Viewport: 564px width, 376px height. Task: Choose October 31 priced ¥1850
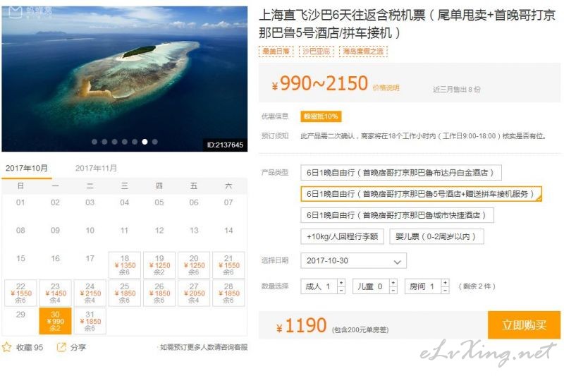pyautogui.click(x=90, y=321)
